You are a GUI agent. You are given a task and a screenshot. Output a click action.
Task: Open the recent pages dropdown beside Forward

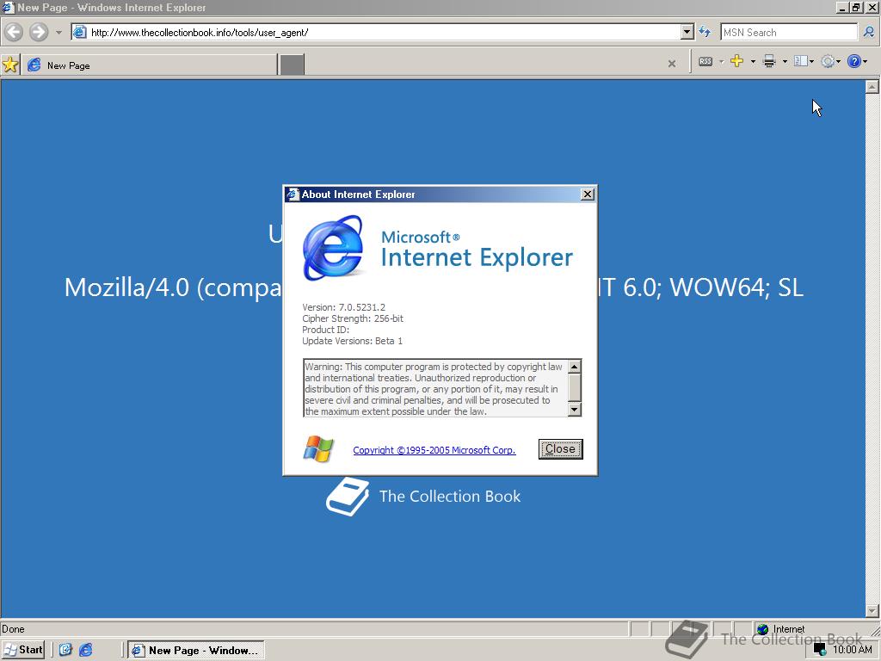59,32
